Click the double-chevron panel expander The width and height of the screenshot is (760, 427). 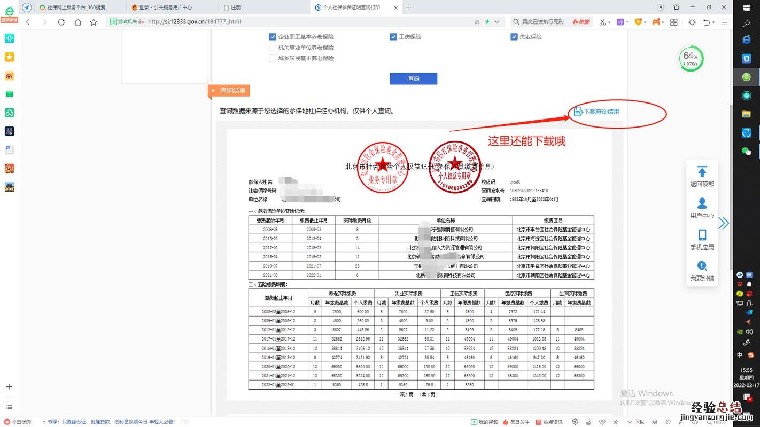click(724, 223)
